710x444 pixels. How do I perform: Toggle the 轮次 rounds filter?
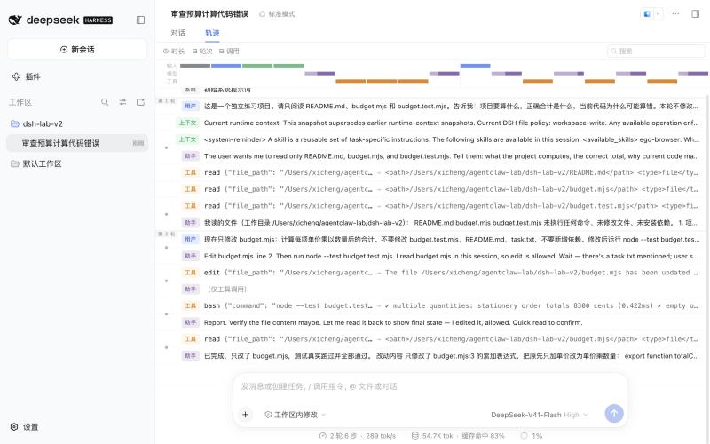tap(202, 52)
